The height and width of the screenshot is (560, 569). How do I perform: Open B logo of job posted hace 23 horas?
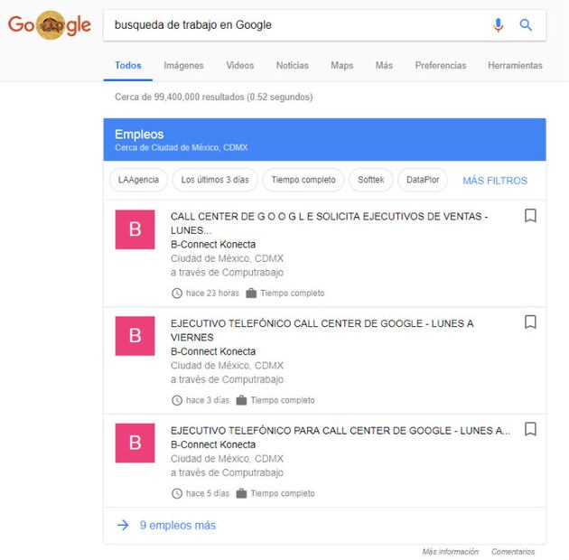click(x=135, y=229)
